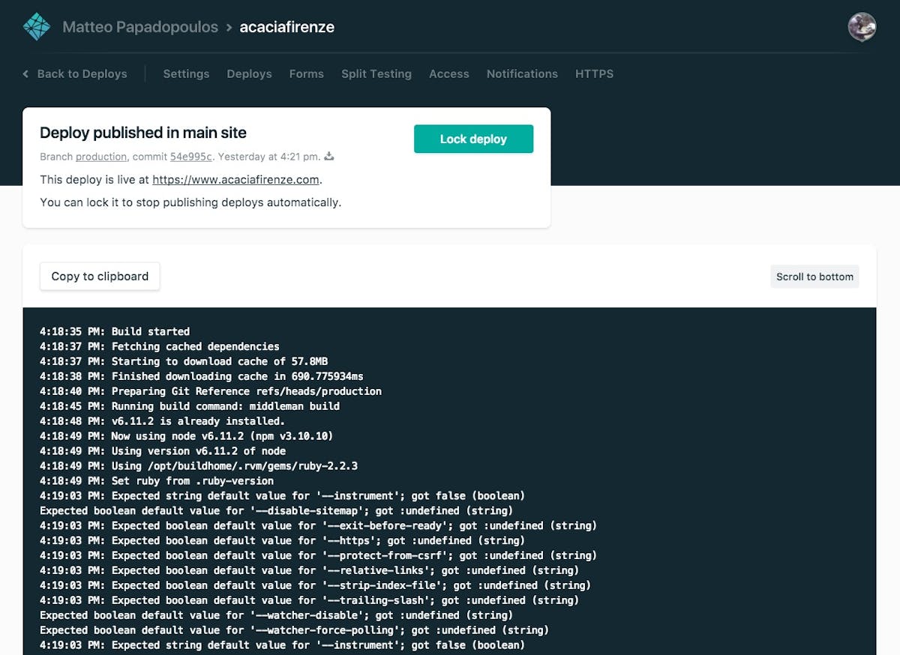Visit https://www.acaciafirenze.com live link

pyautogui.click(x=236, y=180)
